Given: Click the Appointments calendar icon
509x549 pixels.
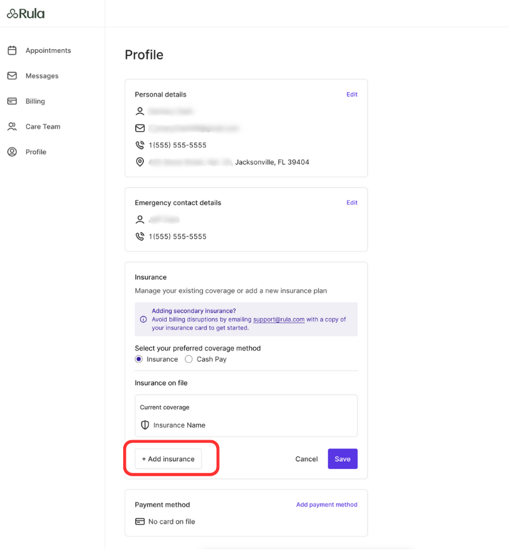Looking at the screenshot, I should pyautogui.click(x=12, y=50).
